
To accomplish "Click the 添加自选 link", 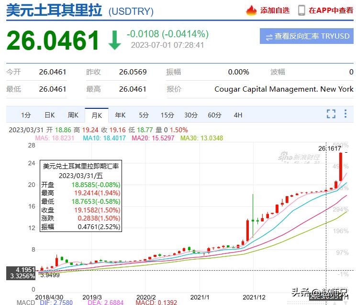I will (x=275, y=11).
